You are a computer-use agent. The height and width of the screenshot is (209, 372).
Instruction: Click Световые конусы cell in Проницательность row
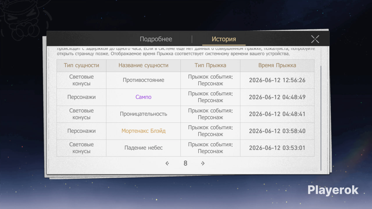coord(81,114)
